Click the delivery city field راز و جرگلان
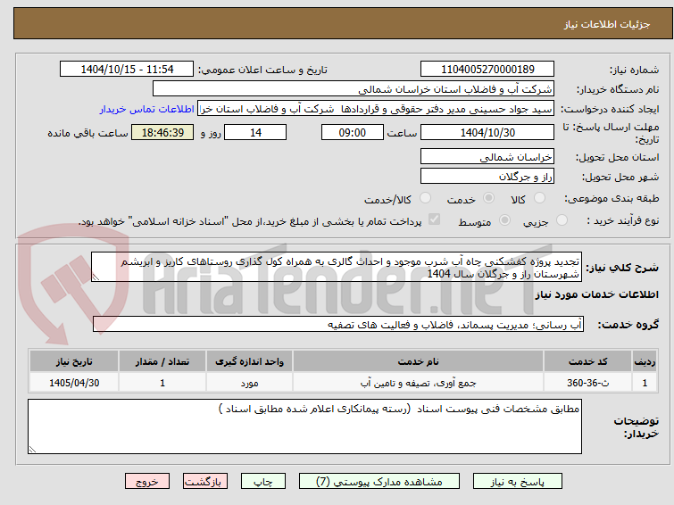This screenshot has height=505, width=674. pyautogui.click(x=487, y=176)
